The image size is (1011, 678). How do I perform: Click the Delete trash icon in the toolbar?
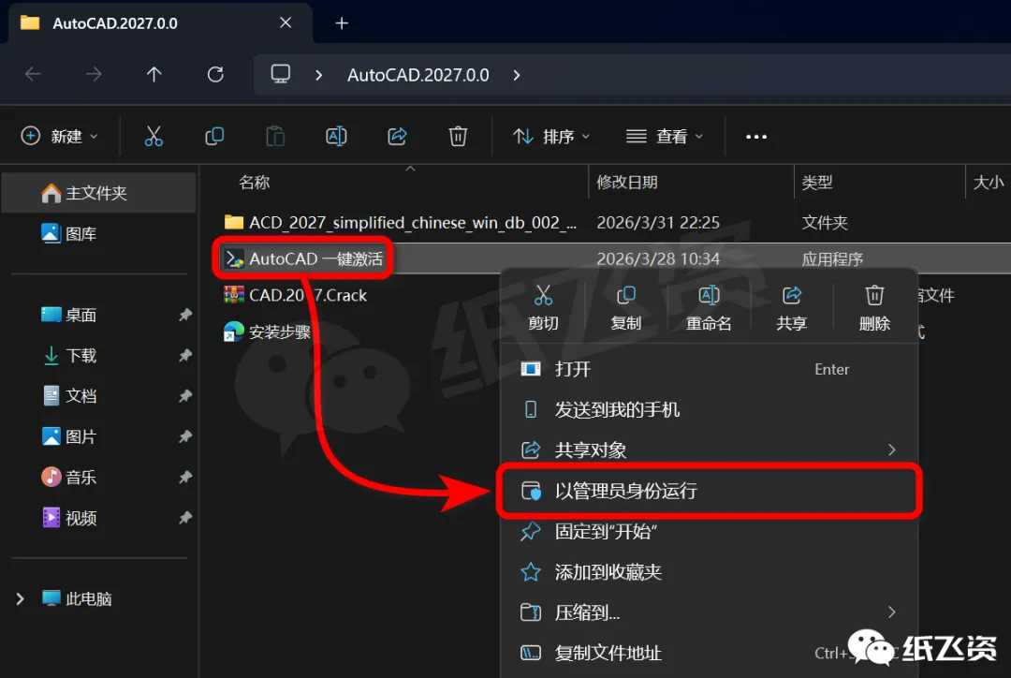(458, 136)
